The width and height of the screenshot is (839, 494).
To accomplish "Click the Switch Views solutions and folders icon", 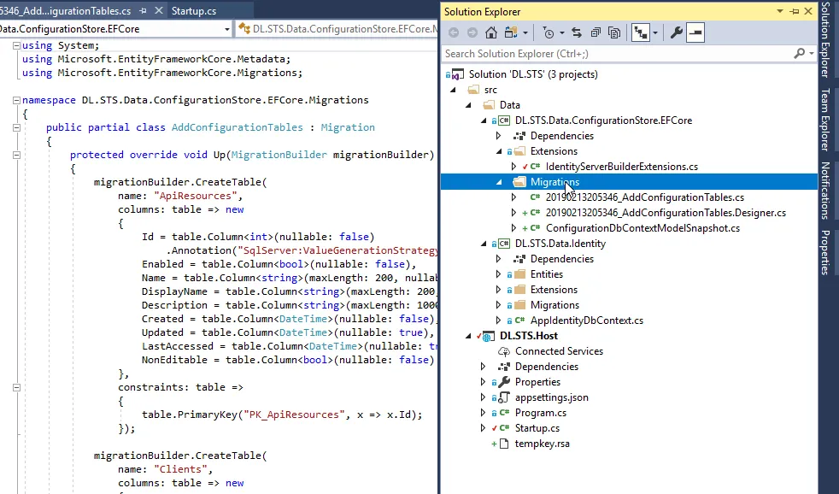I will [x=511, y=32].
